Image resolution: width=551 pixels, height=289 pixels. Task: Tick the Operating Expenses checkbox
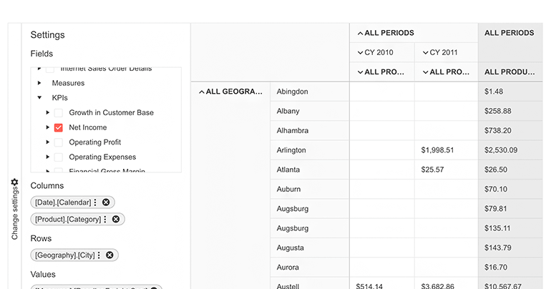pos(59,157)
